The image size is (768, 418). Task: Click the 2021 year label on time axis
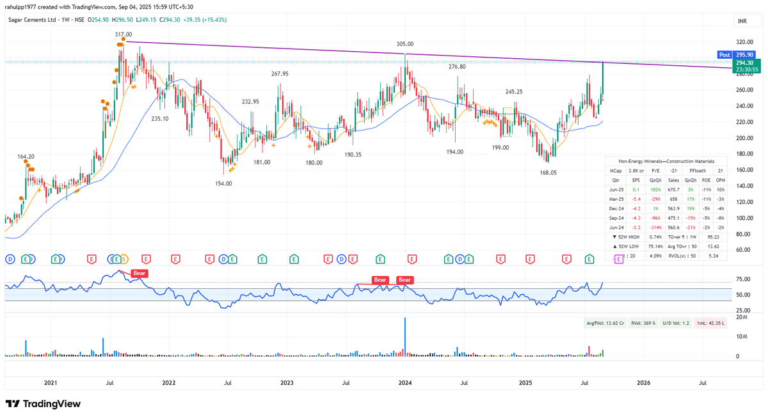(x=51, y=382)
